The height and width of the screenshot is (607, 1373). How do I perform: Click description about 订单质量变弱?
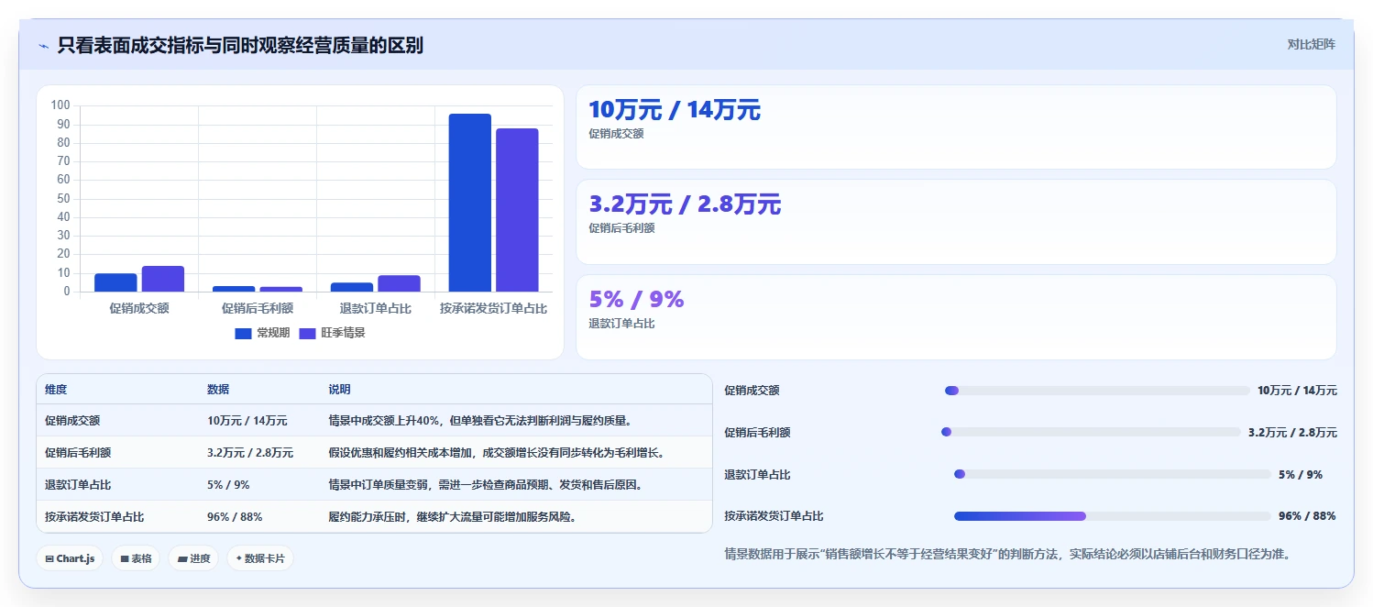point(486,484)
